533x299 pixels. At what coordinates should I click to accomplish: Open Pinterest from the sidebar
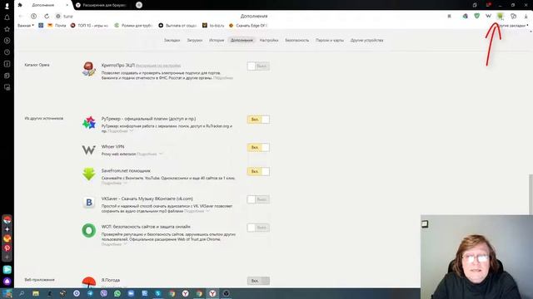pos(7,248)
